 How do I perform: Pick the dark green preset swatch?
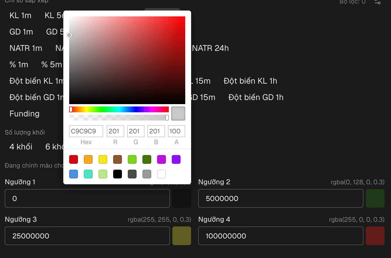(147, 159)
